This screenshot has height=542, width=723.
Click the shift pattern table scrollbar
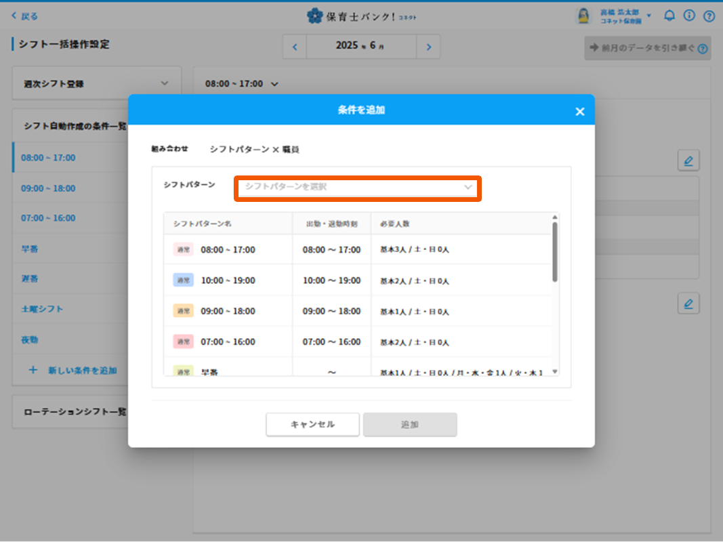click(x=555, y=252)
